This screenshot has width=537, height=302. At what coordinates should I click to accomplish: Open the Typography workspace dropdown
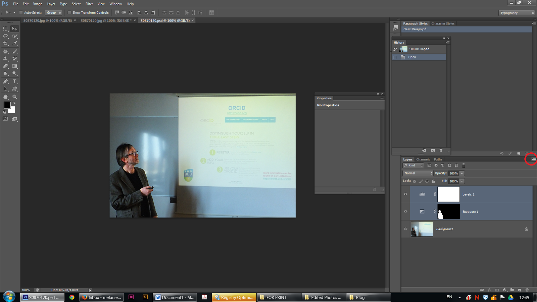point(517,13)
